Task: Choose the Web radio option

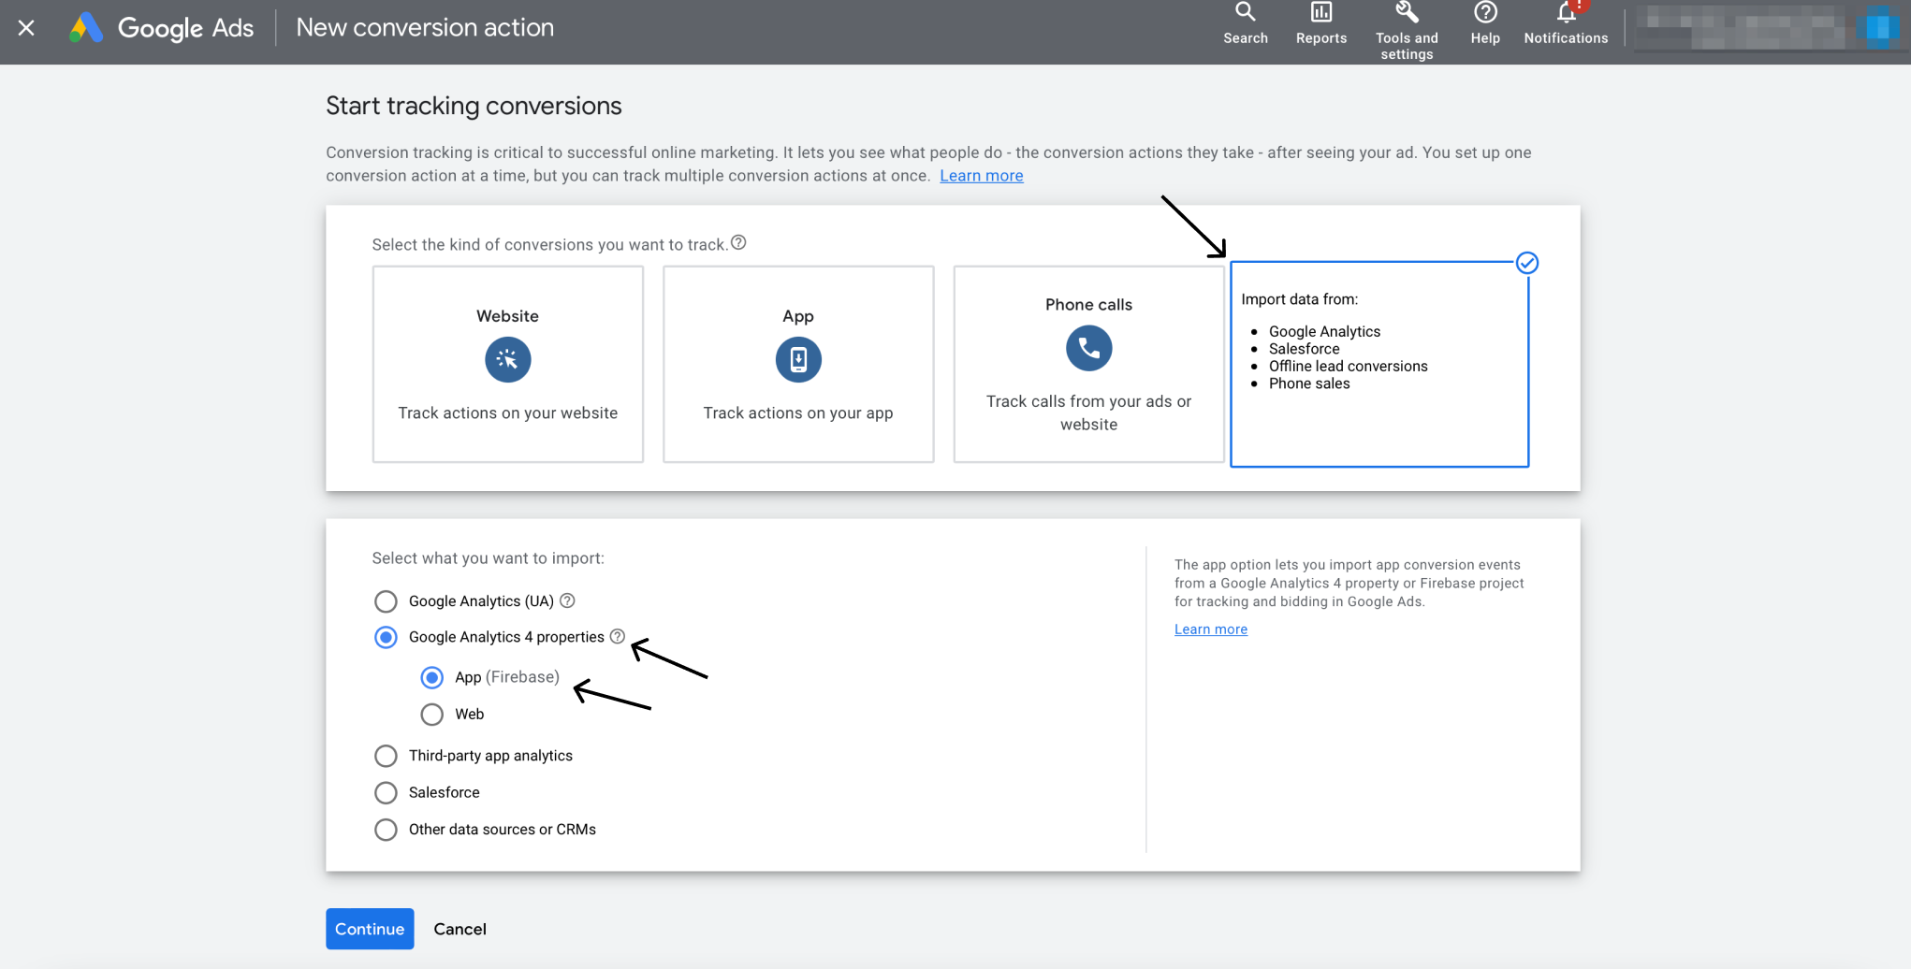Action: tap(431, 715)
